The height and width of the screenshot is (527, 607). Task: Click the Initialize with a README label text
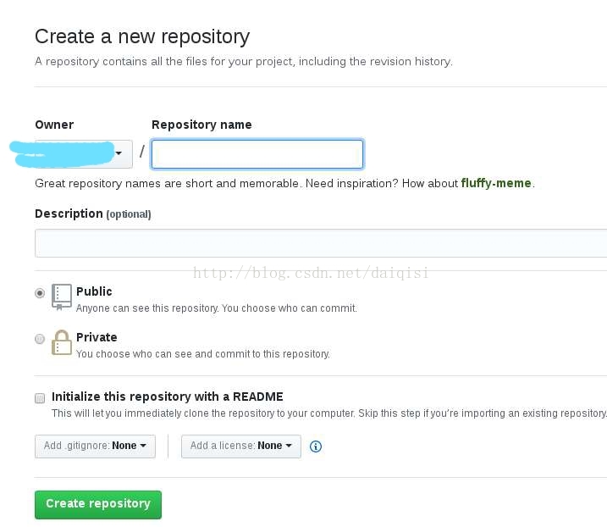pos(168,397)
